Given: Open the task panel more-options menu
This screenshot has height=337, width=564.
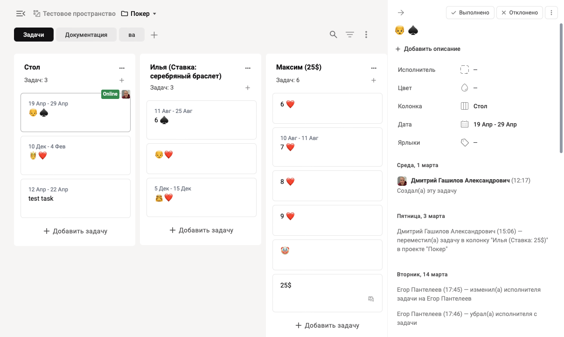Looking at the screenshot, I should tap(551, 13).
